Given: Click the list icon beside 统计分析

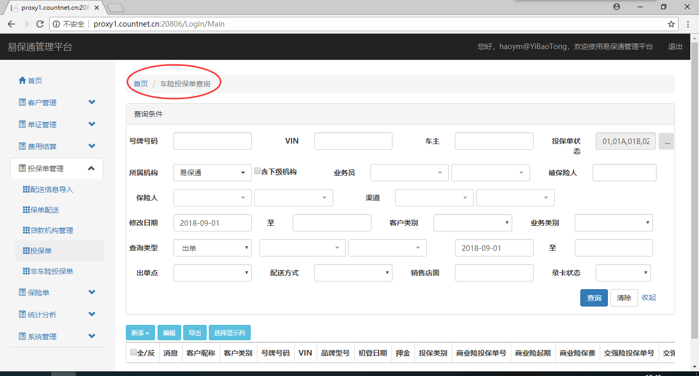Looking at the screenshot, I should click(x=22, y=315).
